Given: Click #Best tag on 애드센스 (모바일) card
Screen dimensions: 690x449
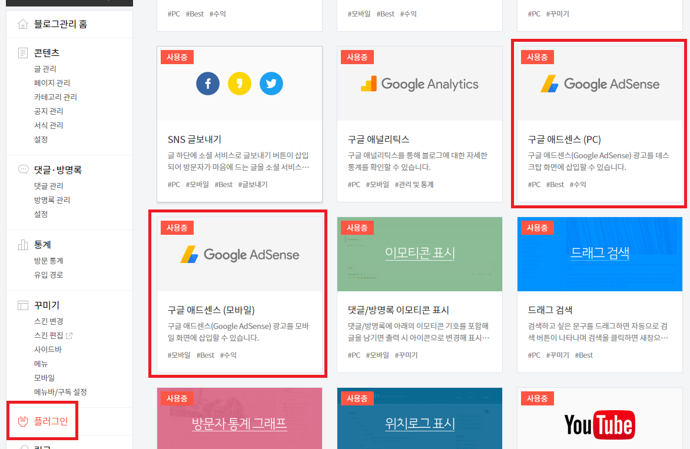Looking at the screenshot, I should (205, 355).
